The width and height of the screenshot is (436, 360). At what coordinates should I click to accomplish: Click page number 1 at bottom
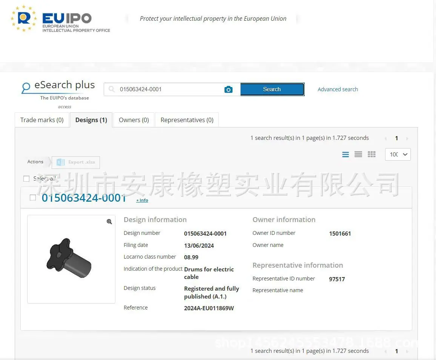click(x=396, y=351)
